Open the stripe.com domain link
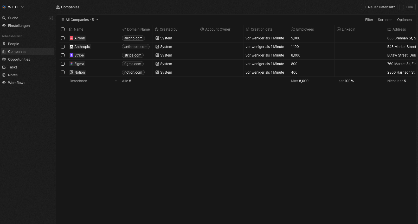This screenshot has height=224, width=418. [133, 55]
